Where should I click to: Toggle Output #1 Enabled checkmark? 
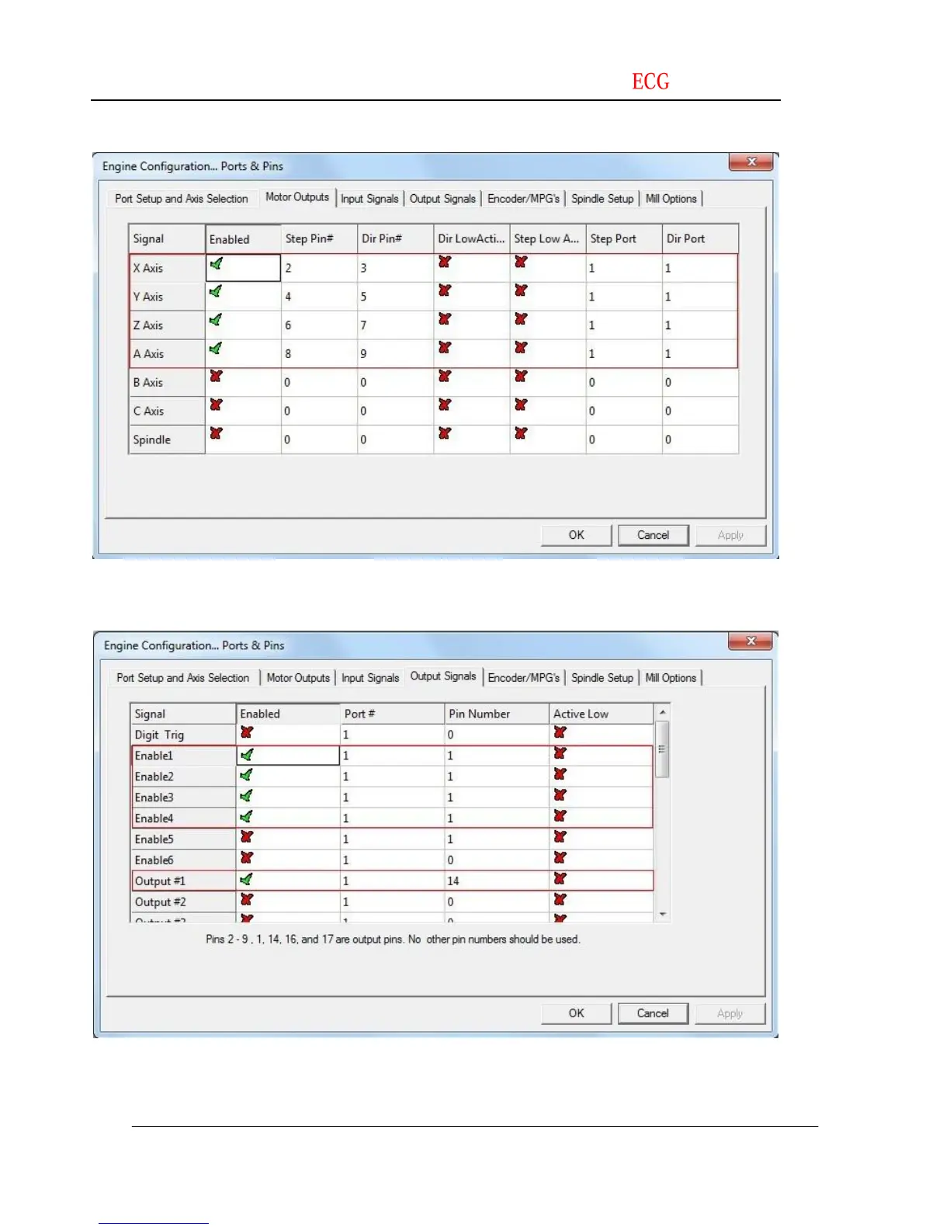click(247, 880)
